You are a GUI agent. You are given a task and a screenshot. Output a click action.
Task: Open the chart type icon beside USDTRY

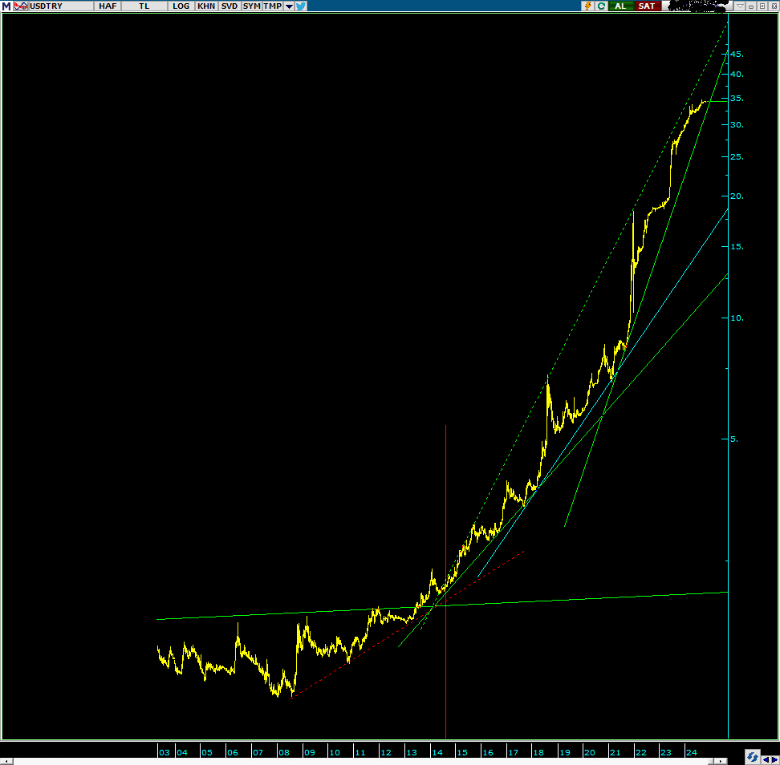pos(19,6)
